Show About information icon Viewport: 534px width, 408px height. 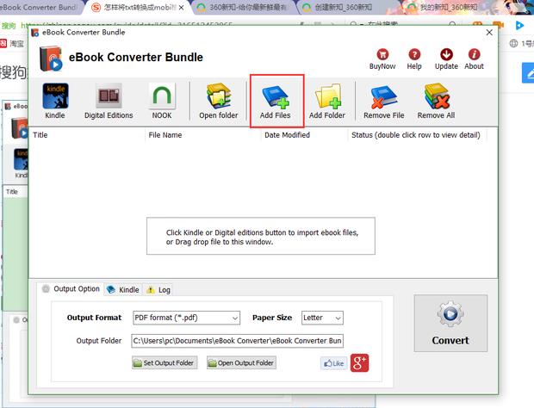(474, 59)
